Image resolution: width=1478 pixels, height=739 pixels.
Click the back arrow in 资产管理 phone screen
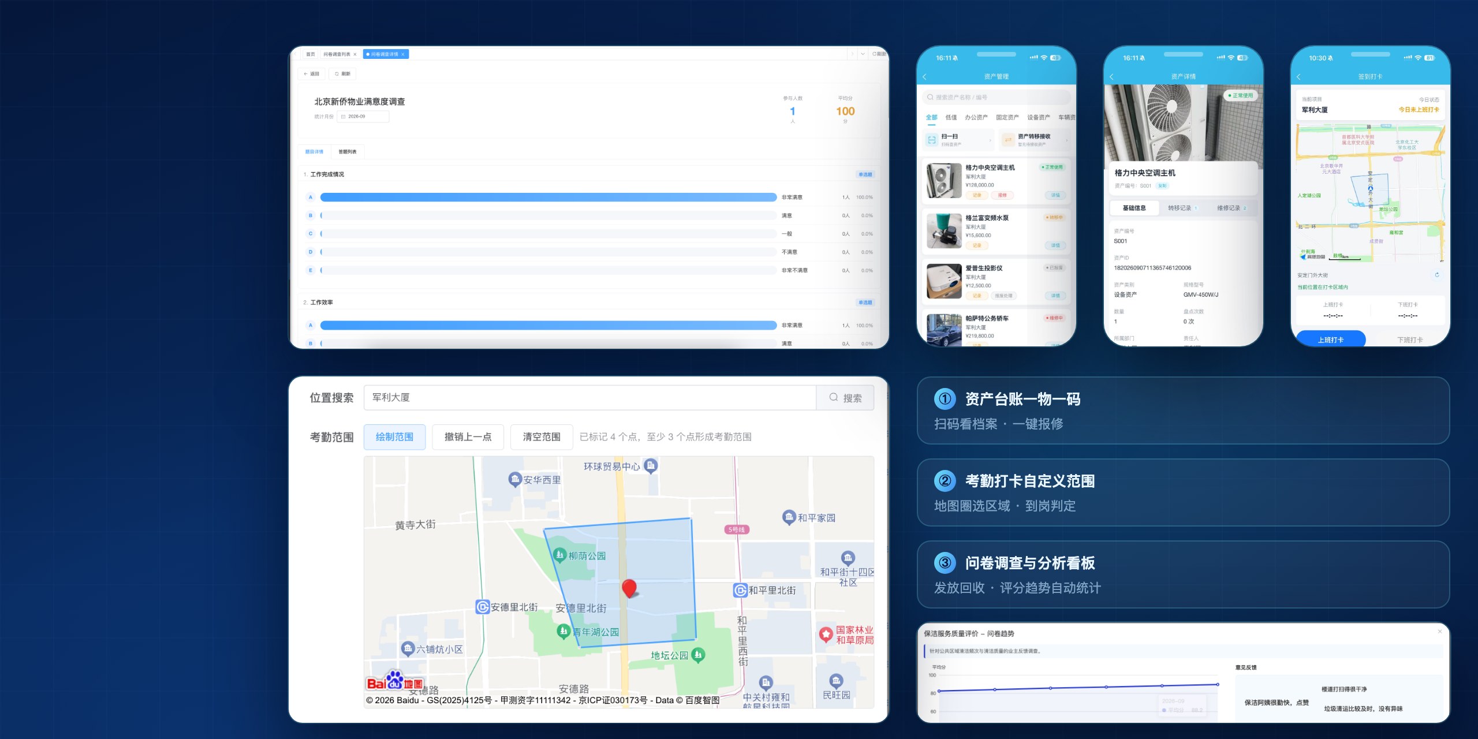tap(924, 77)
